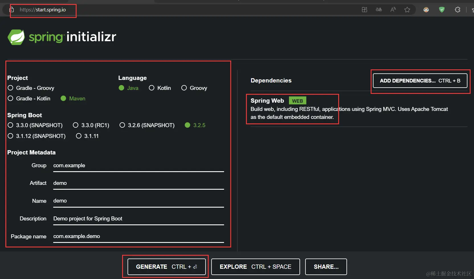Choose Kotlin as the language

(160, 88)
